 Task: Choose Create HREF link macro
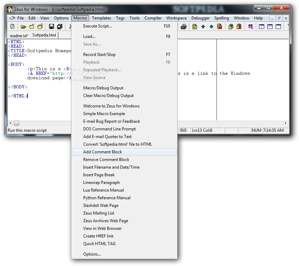[x=124, y=236]
